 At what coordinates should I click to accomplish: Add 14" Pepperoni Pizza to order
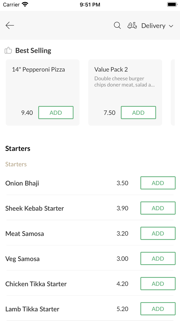(56, 113)
